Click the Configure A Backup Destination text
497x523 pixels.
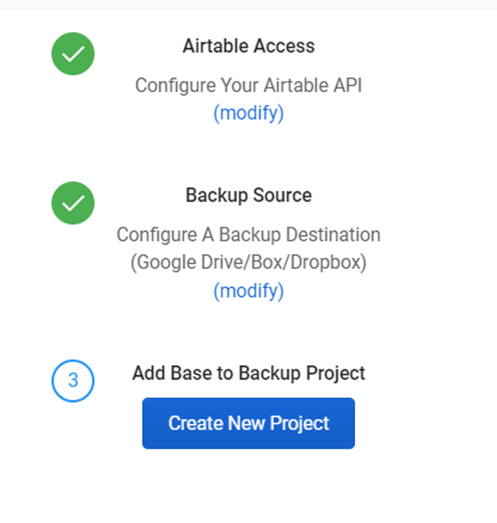(248, 235)
